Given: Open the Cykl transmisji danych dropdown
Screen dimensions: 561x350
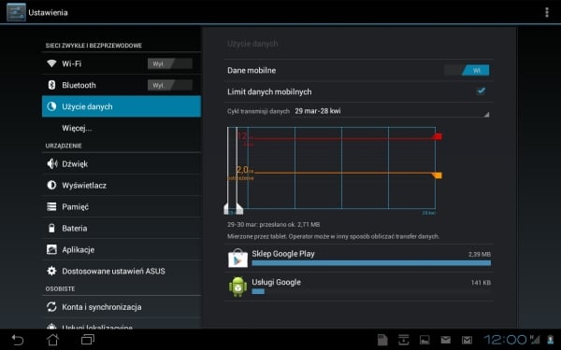Looking at the screenshot, I should 391,111.
